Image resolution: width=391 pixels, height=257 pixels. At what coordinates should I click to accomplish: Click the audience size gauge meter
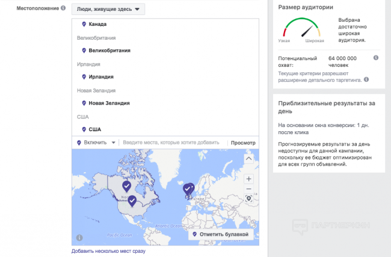click(301, 29)
